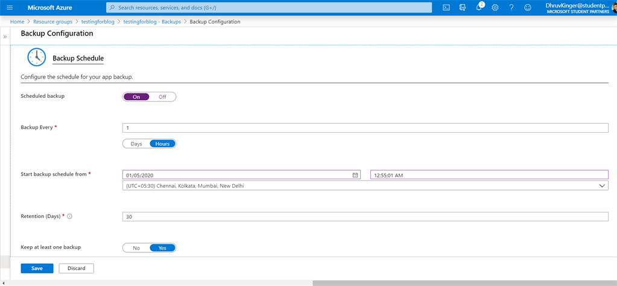617x286 pixels.
Task: Open the notifications bell
Action: point(479,7)
